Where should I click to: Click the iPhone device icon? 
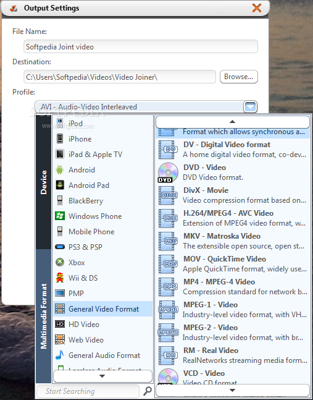[60, 138]
